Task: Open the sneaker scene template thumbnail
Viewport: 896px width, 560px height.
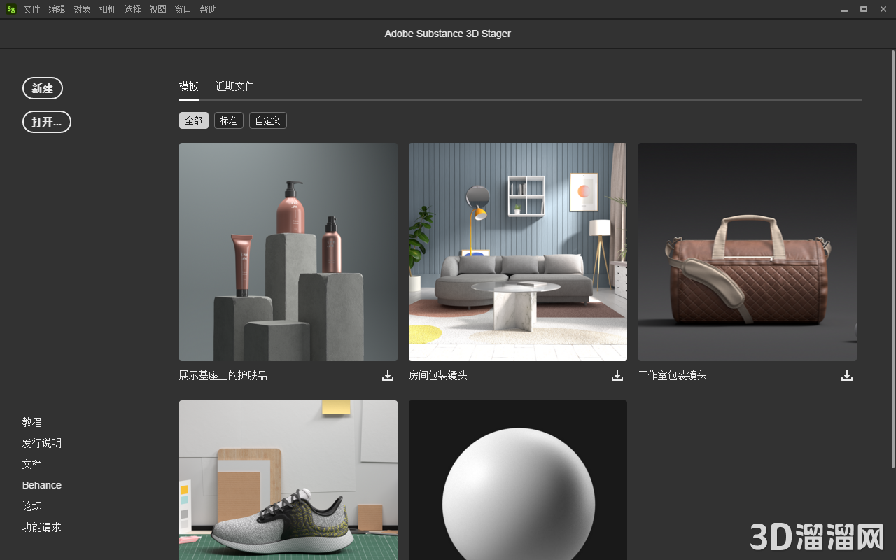Action: coord(288,483)
